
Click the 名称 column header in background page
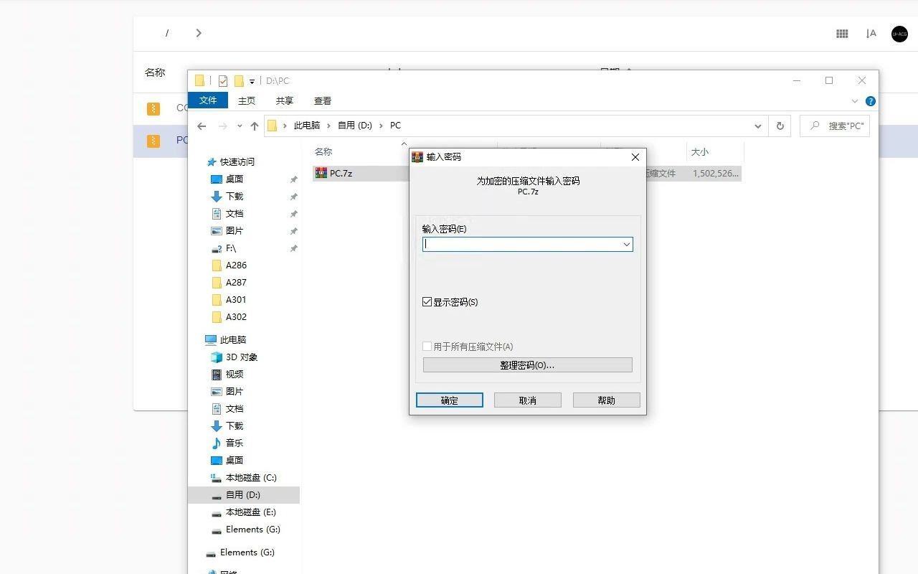coord(155,72)
